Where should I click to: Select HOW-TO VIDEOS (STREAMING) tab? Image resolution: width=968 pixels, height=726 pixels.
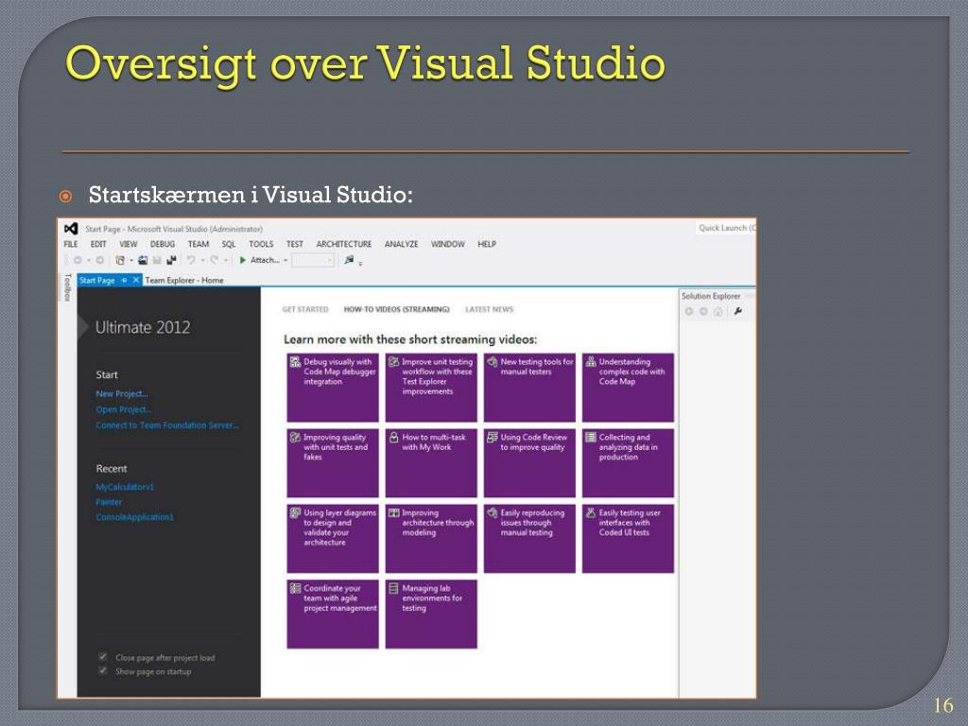(396, 309)
